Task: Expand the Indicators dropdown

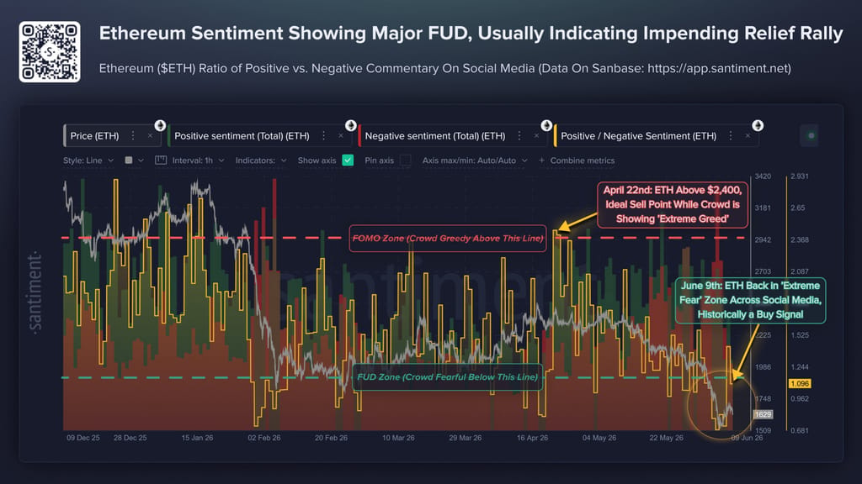Action: pos(261,160)
